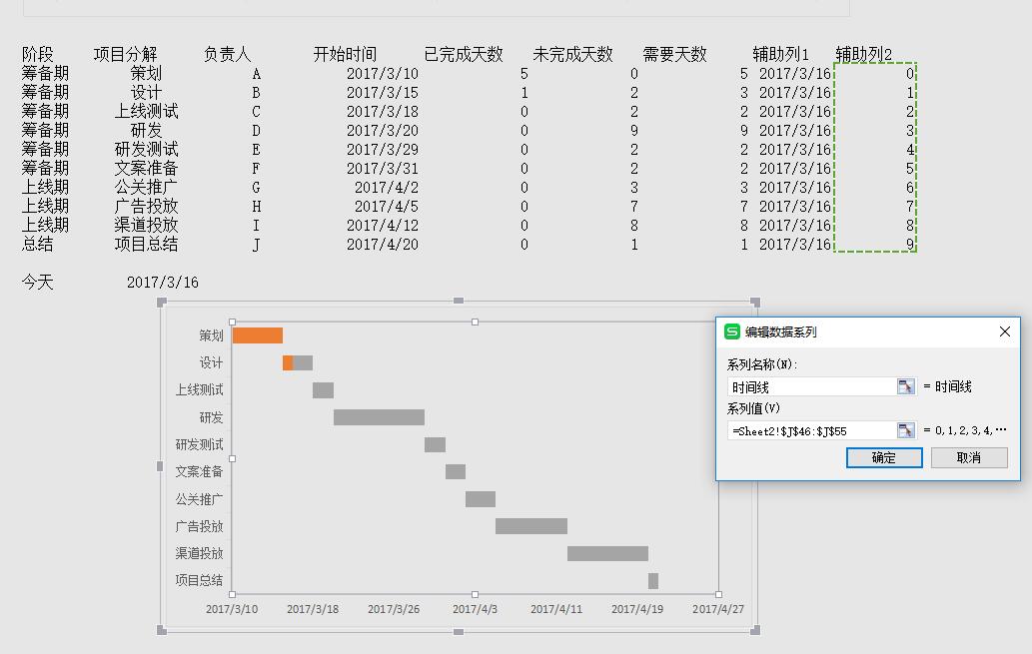Click the 系列值 input with Sheet2 reference
The width and height of the screenshot is (1032, 654).
pos(811,430)
